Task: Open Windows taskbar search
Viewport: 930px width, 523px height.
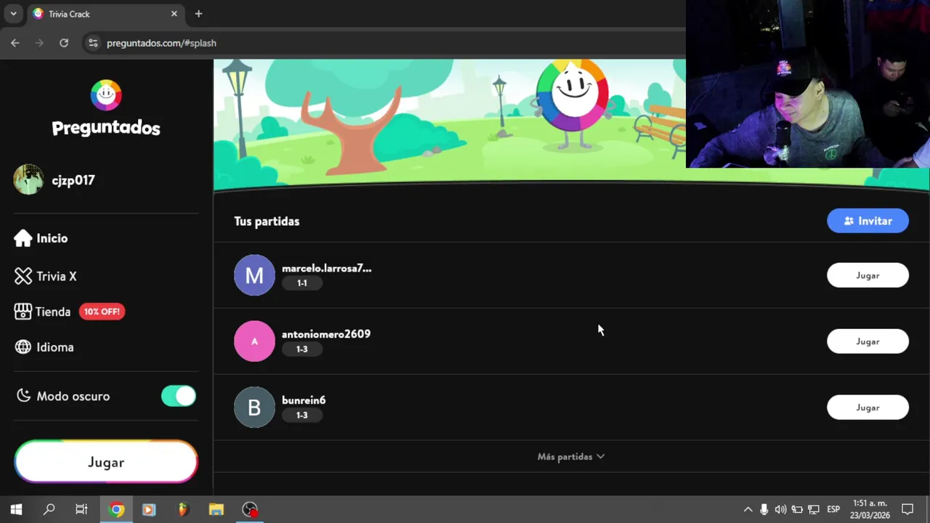Action: click(x=49, y=509)
